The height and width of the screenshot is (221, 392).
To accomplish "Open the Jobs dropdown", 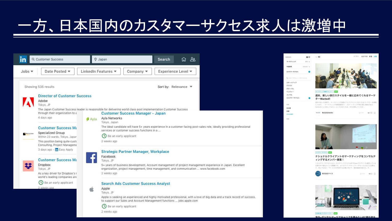I will (27, 71).
